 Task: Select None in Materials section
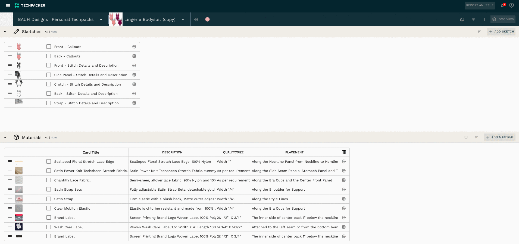54,138
